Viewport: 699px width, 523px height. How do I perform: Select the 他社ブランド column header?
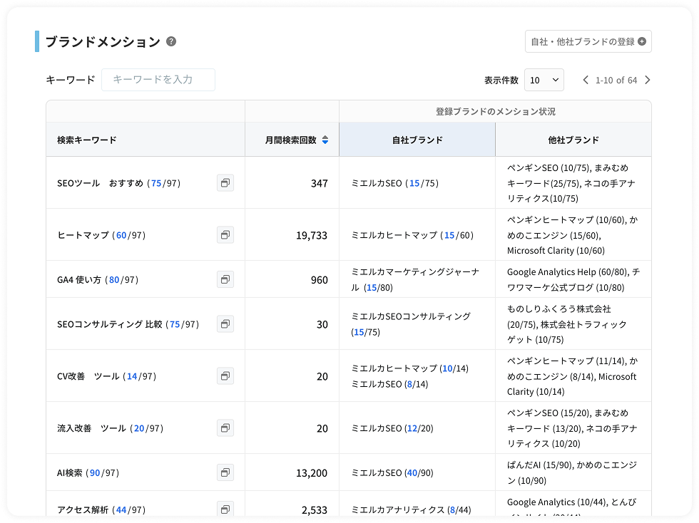pos(573,140)
